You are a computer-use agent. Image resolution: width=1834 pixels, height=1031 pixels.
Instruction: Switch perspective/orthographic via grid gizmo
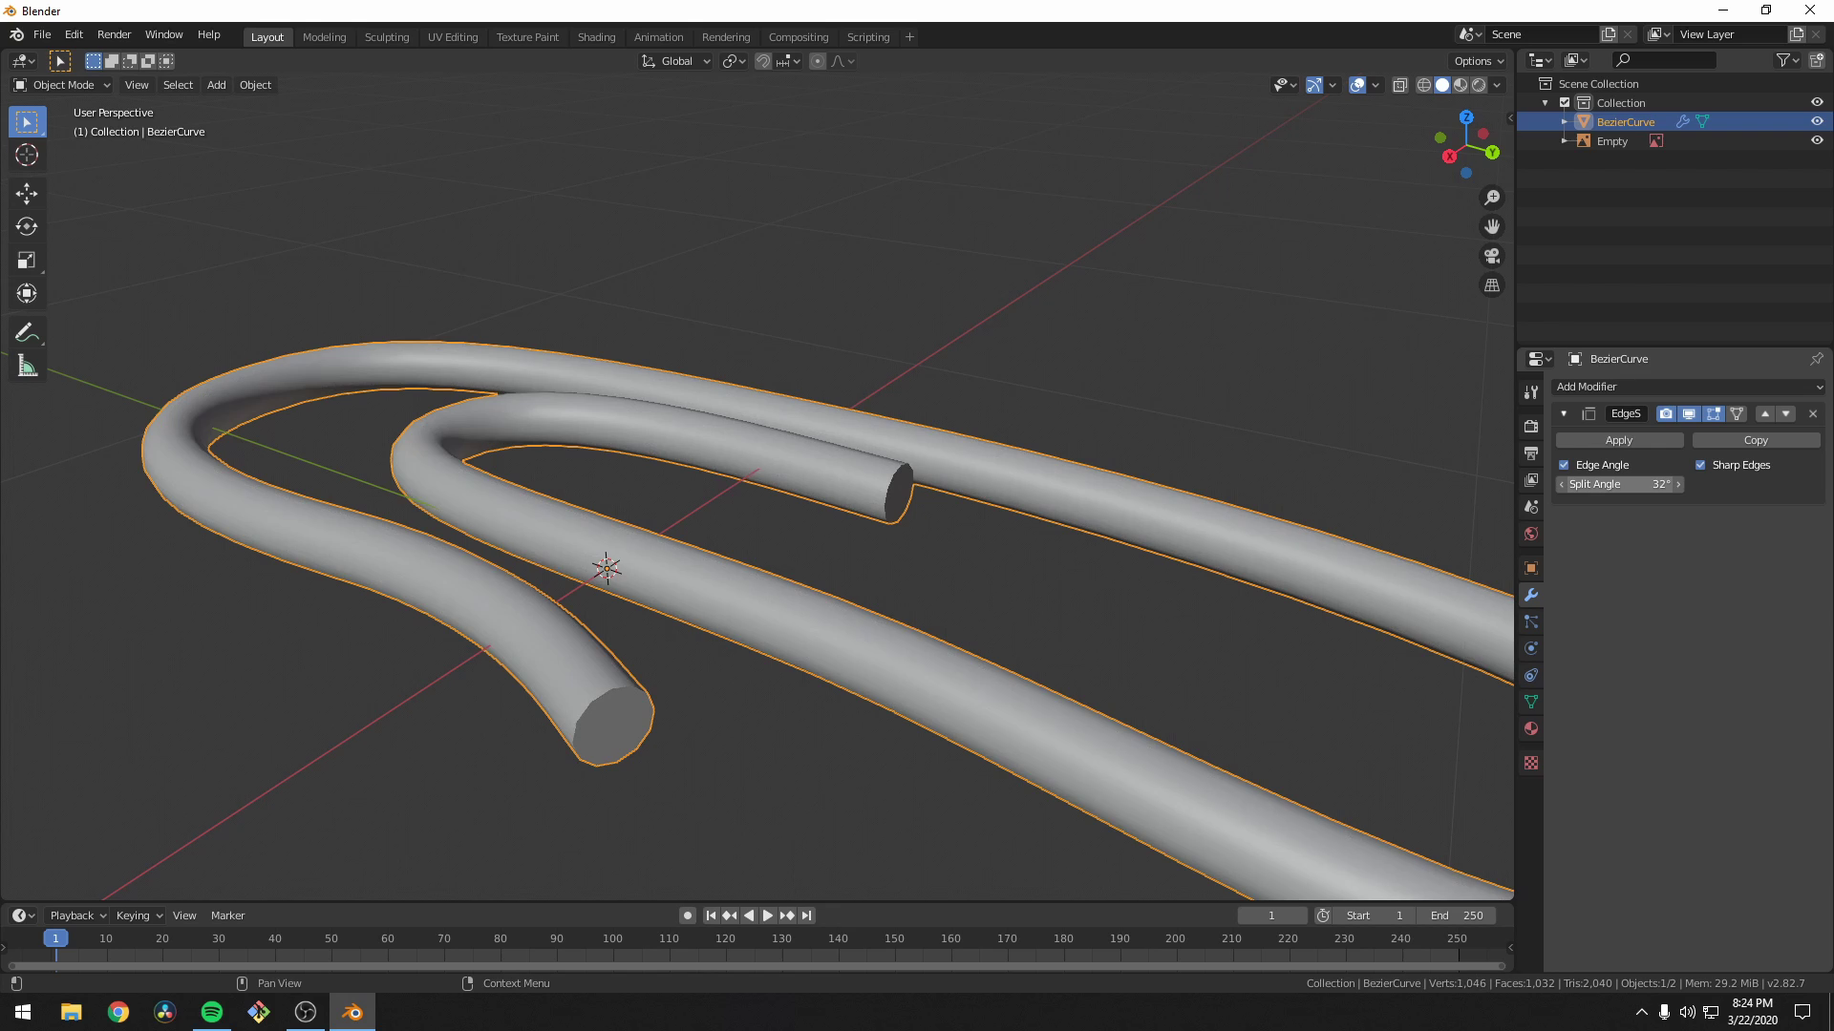click(x=1492, y=285)
